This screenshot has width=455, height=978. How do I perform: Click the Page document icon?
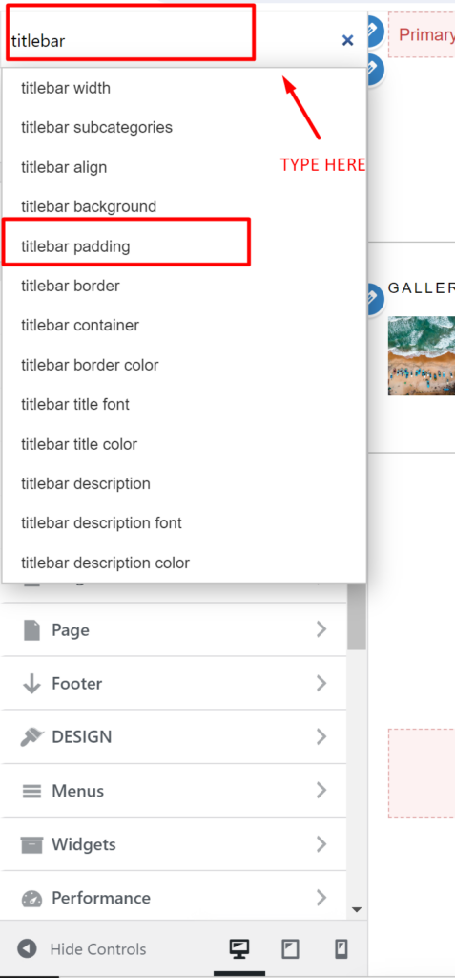(x=31, y=630)
